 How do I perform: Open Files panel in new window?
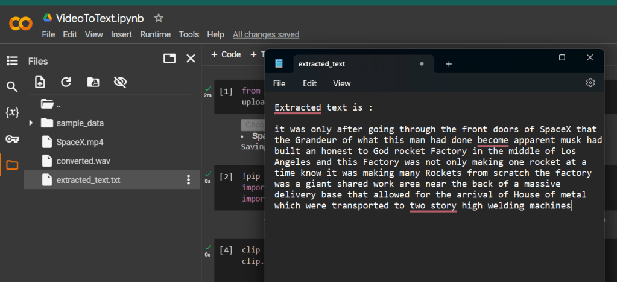pos(169,59)
